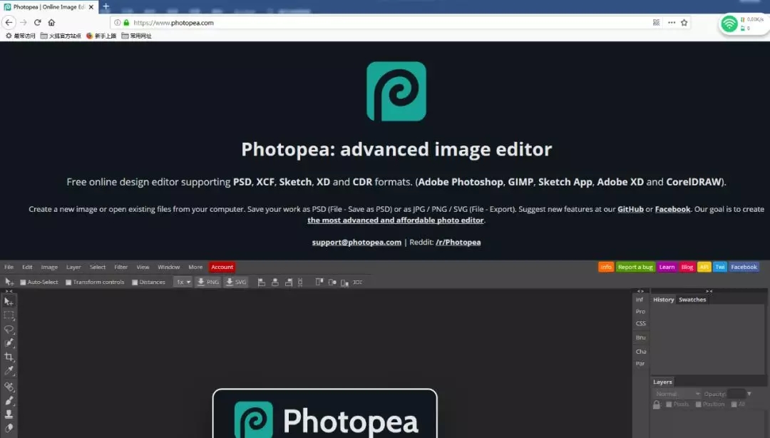Image resolution: width=770 pixels, height=438 pixels.
Task: Download as SVG button
Action: point(236,282)
